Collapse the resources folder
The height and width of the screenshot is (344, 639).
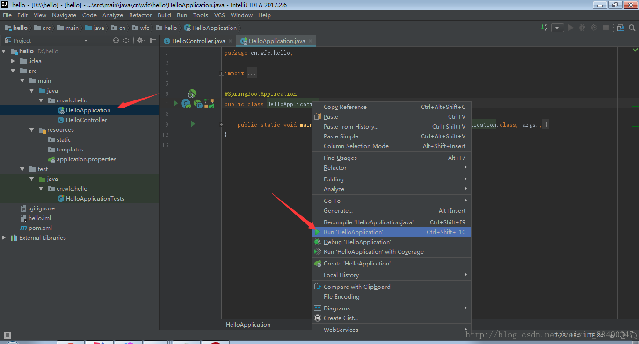click(32, 130)
